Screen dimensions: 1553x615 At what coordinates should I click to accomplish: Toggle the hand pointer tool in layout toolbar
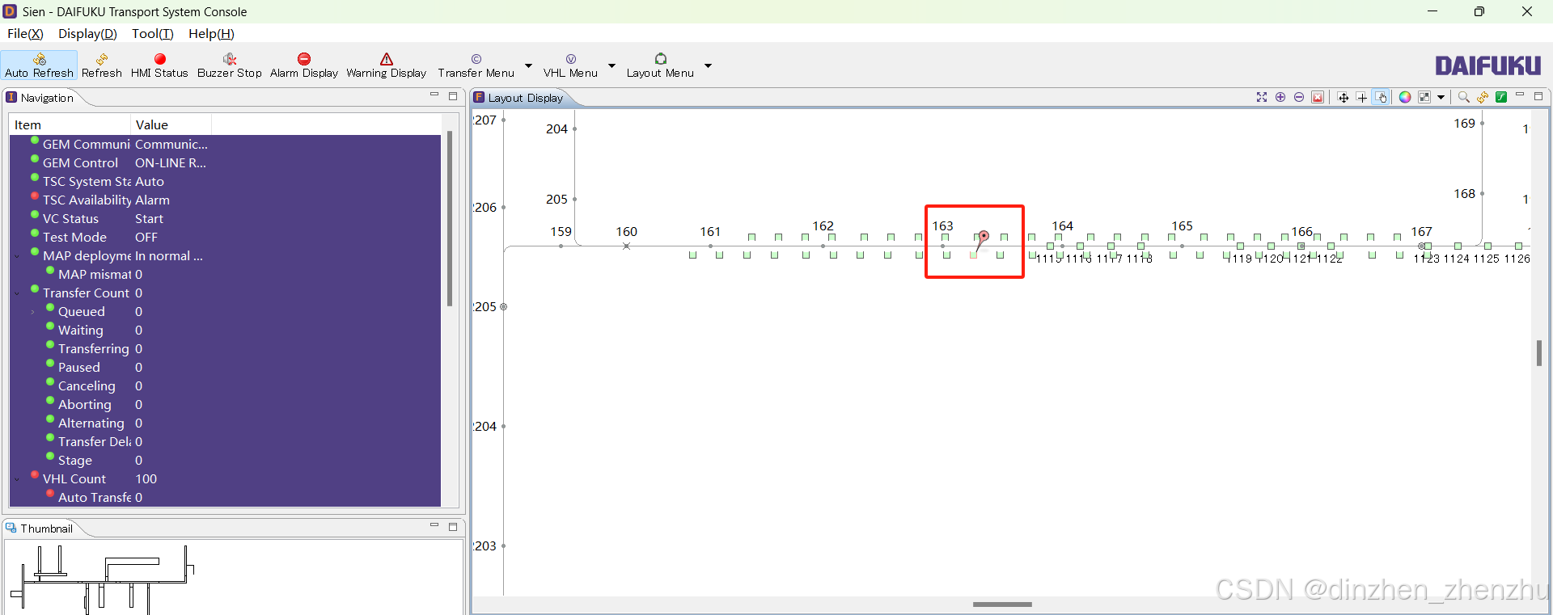coord(1382,97)
